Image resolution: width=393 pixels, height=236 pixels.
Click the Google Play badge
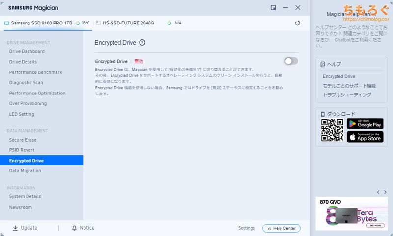click(365, 124)
